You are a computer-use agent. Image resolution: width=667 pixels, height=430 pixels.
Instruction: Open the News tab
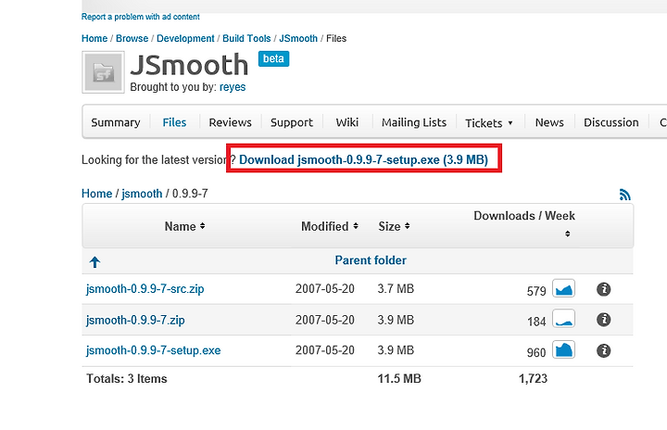click(x=549, y=122)
